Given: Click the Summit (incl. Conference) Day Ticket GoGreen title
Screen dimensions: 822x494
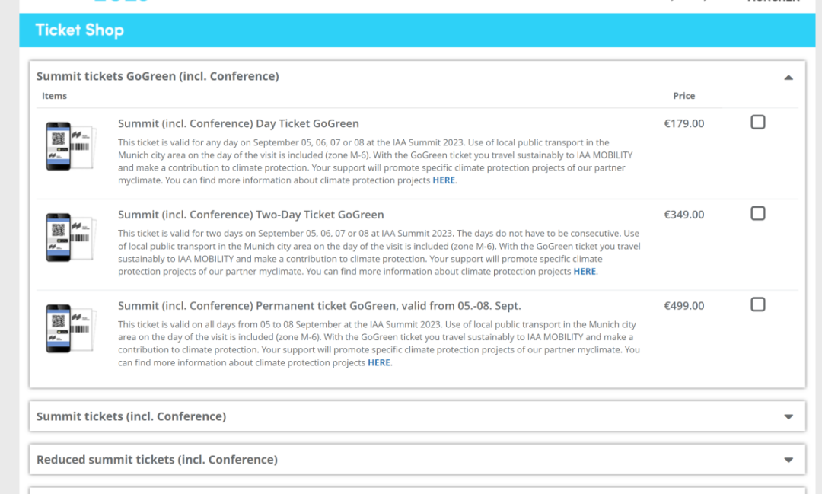Looking at the screenshot, I should click(x=238, y=124).
